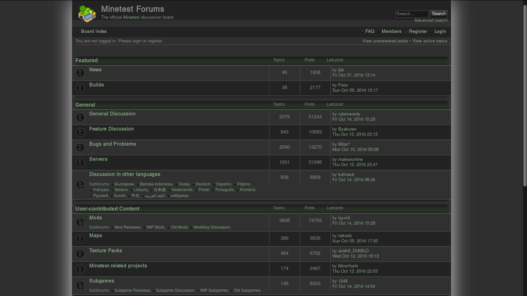Click the News forum status icon
This screenshot has height=296, width=527.
(x=80, y=73)
